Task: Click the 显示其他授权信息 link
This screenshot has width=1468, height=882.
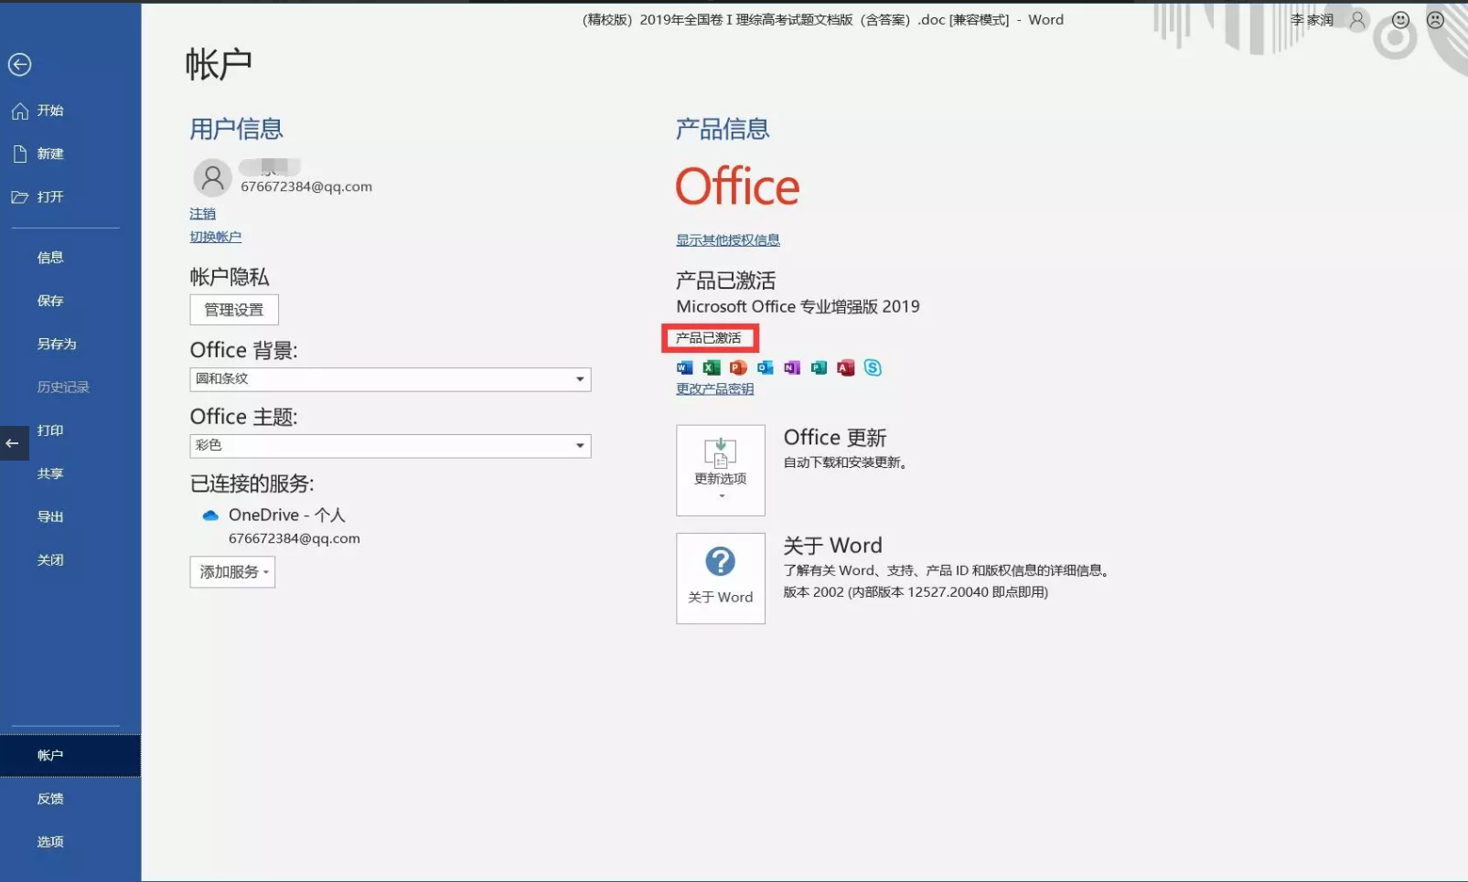Action: coord(728,240)
